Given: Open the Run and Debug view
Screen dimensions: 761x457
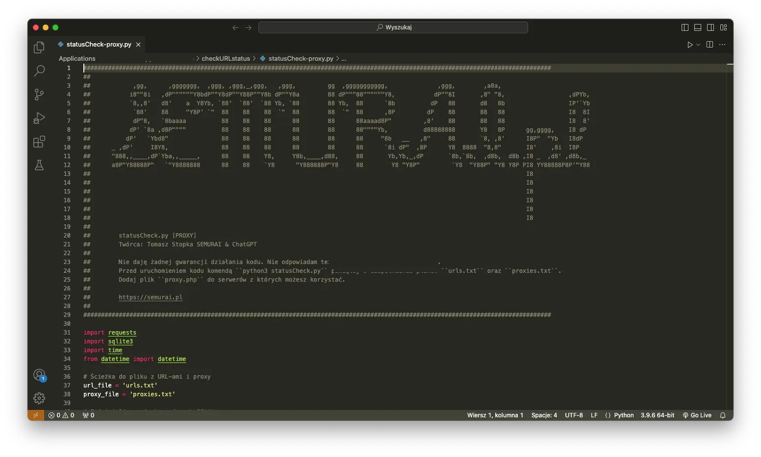Looking at the screenshot, I should coord(39,118).
